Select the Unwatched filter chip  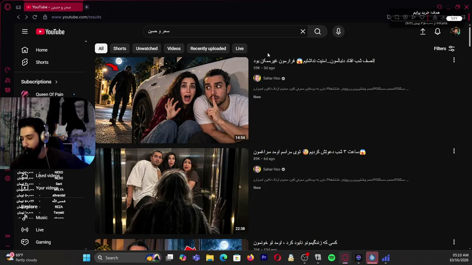[x=147, y=49]
